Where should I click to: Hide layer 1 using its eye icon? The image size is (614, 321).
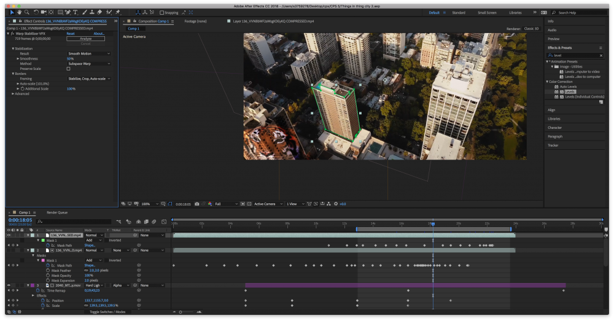pyautogui.click(x=9, y=235)
